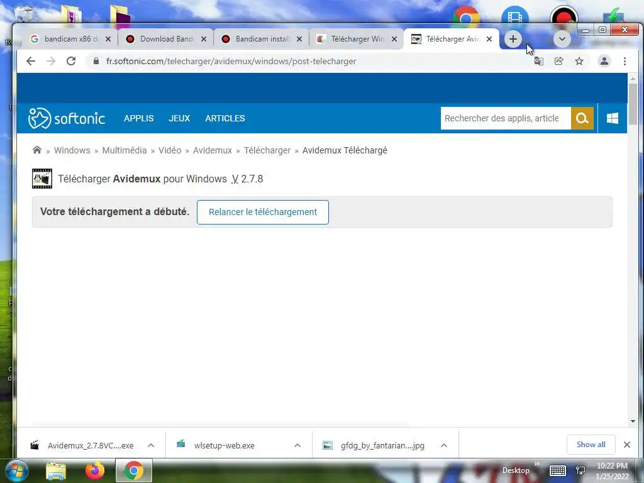Open Avidemux breadcrumb link
The image size is (644, 483).
coord(213,150)
